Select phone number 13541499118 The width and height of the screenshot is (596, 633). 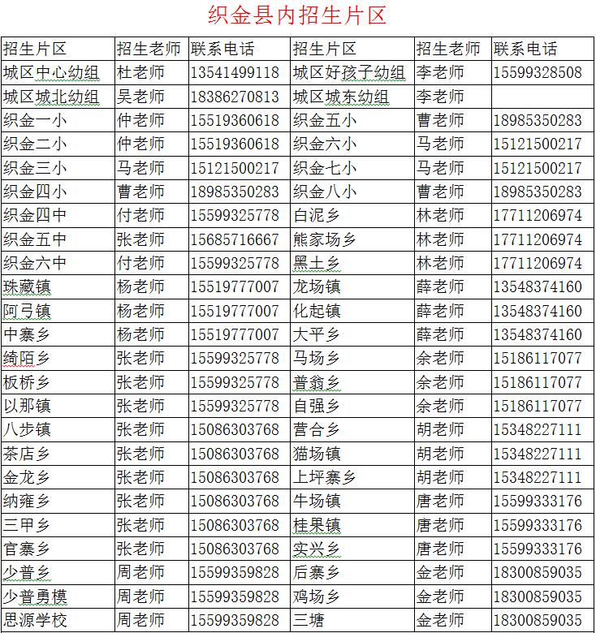point(235,73)
